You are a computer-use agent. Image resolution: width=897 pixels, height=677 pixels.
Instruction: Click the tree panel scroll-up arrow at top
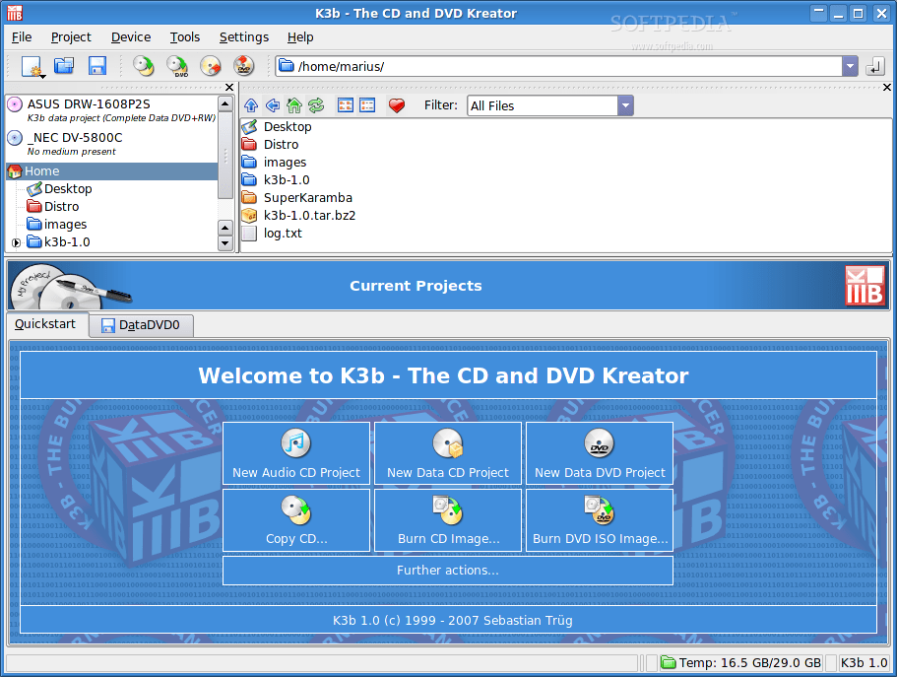225,103
